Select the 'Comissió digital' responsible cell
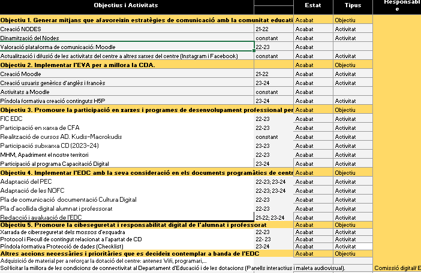 point(396,268)
